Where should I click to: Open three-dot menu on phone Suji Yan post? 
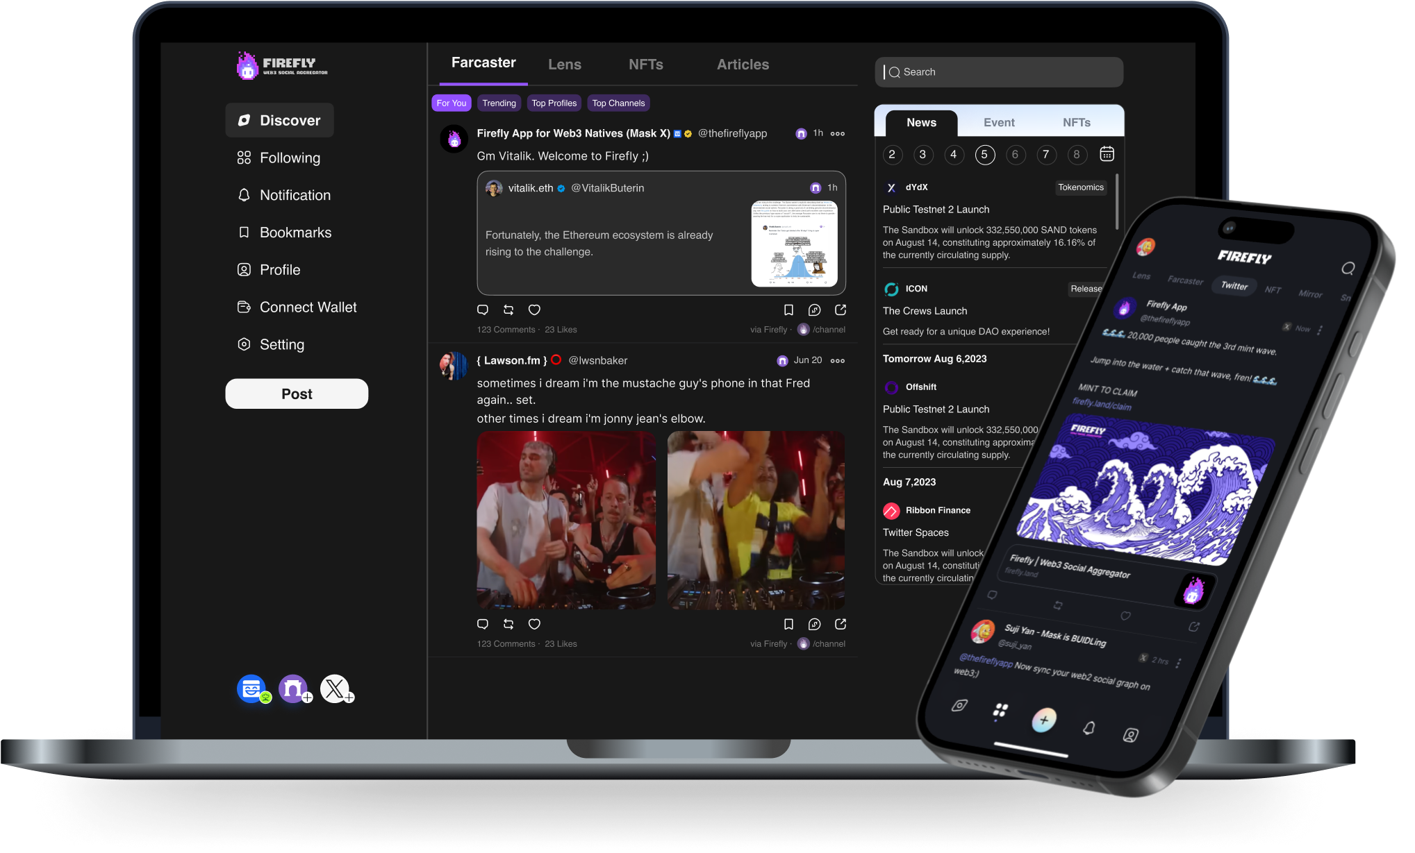[x=1178, y=663]
